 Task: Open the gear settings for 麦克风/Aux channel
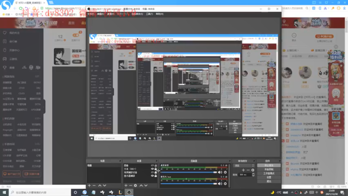pyautogui.click(x=225, y=183)
